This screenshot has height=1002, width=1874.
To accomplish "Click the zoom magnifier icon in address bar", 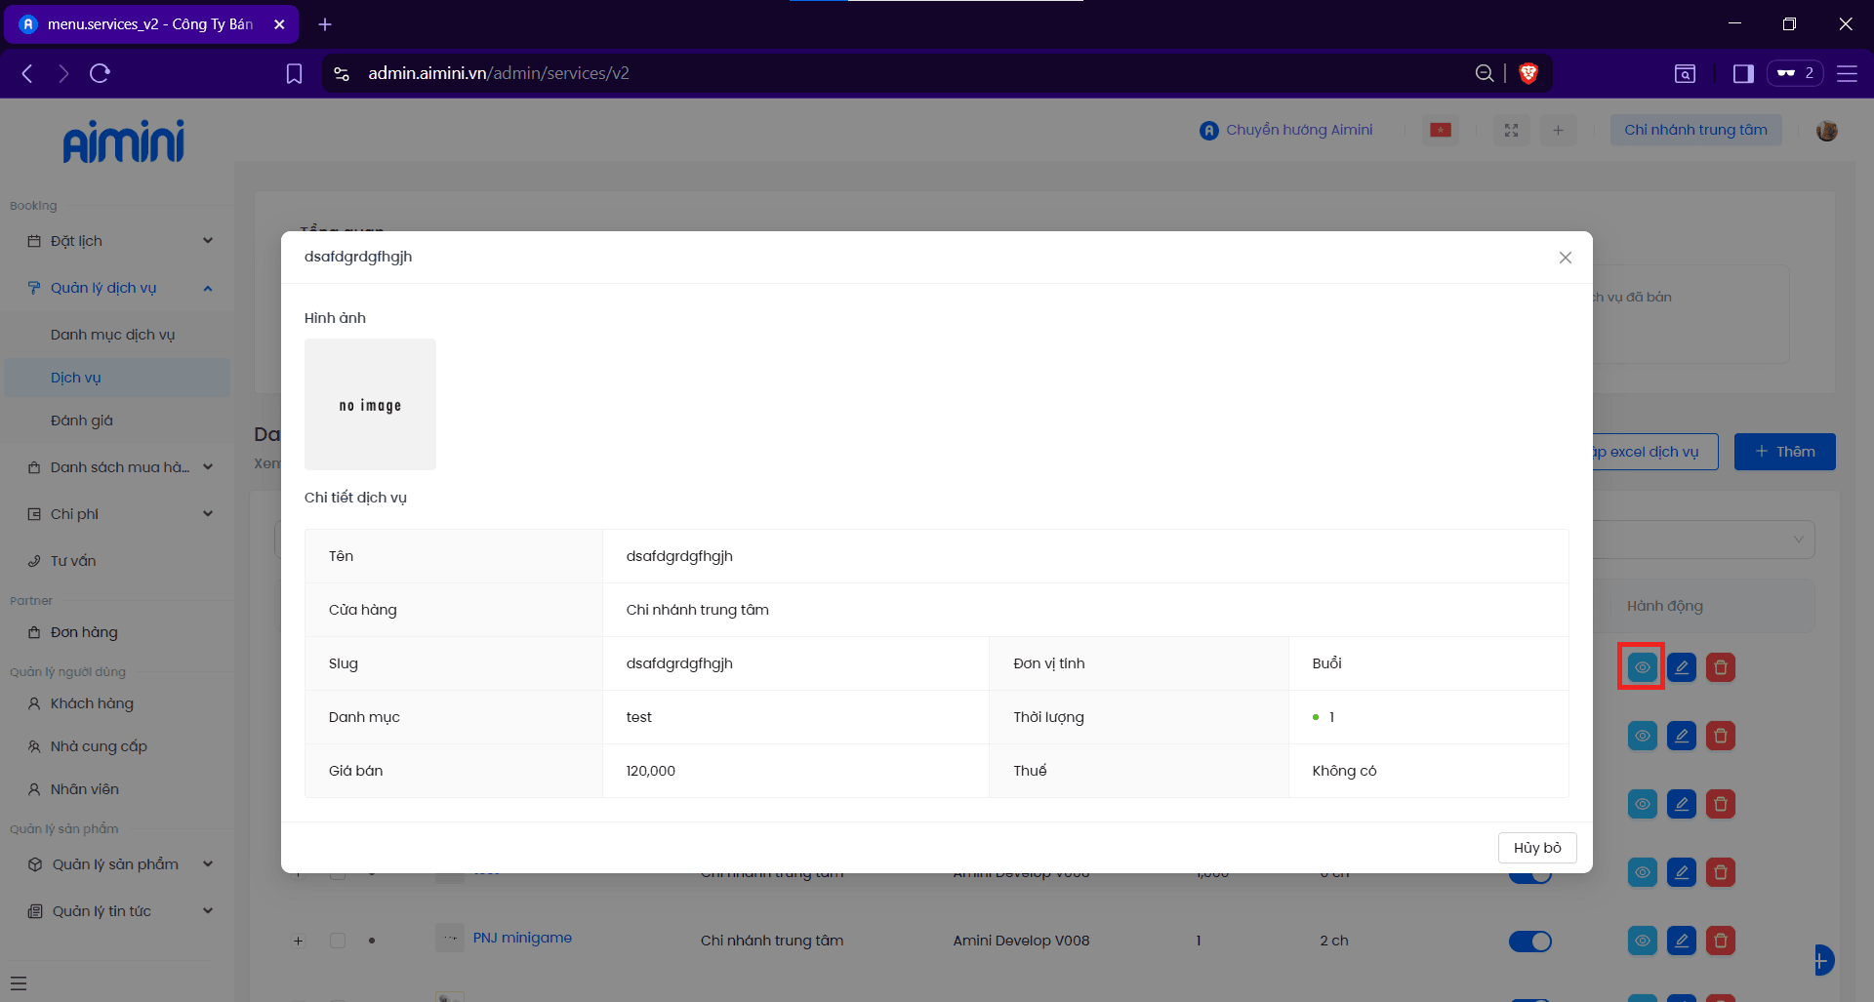I will pyautogui.click(x=1484, y=73).
